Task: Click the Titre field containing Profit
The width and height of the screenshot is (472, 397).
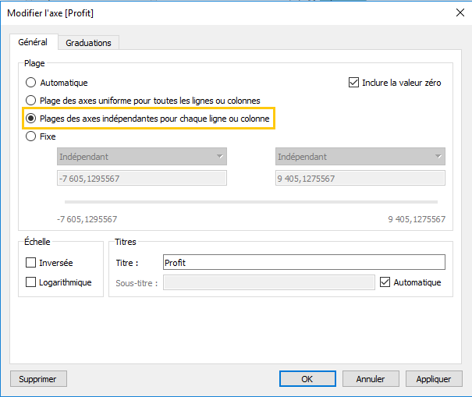Action: 304,262
